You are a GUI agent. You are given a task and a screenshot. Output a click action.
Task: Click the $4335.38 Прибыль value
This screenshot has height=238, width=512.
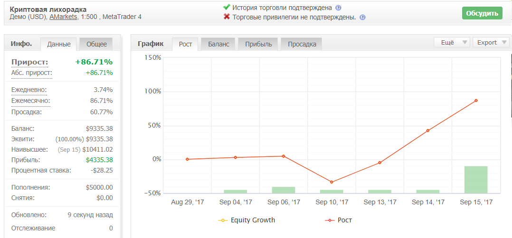point(99,160)
